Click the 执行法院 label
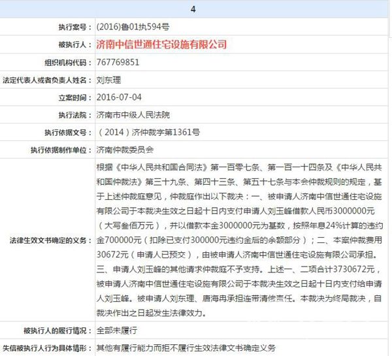This screenshot has height=356, width=392. (x=72, y=115)
